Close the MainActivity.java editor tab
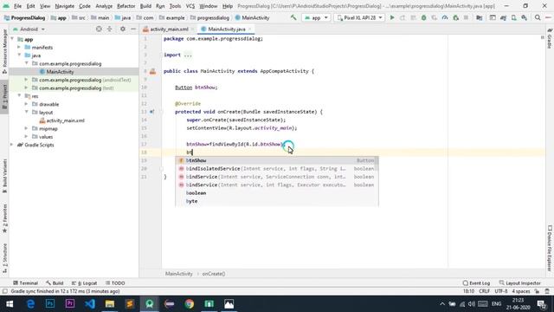This screenshot has width=554, height=312. point(249,29)
